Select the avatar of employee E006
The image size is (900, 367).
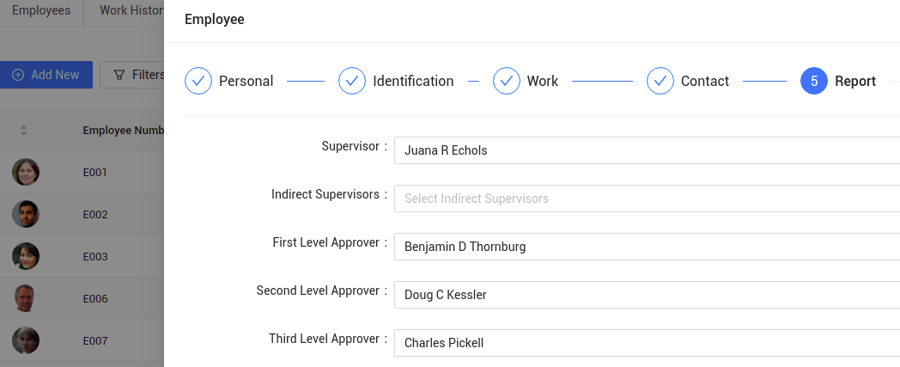[x=26, y=298]
